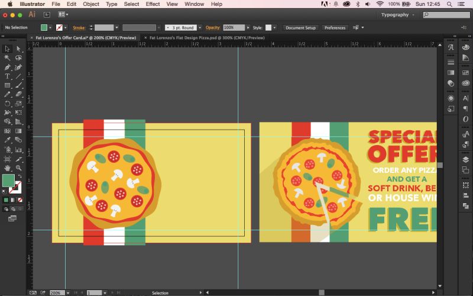Open the 200% zoom level dropdown
Image resolution: width=473 pixels, height=296 pixels.
pyautogui.click(x=68, y=292)
